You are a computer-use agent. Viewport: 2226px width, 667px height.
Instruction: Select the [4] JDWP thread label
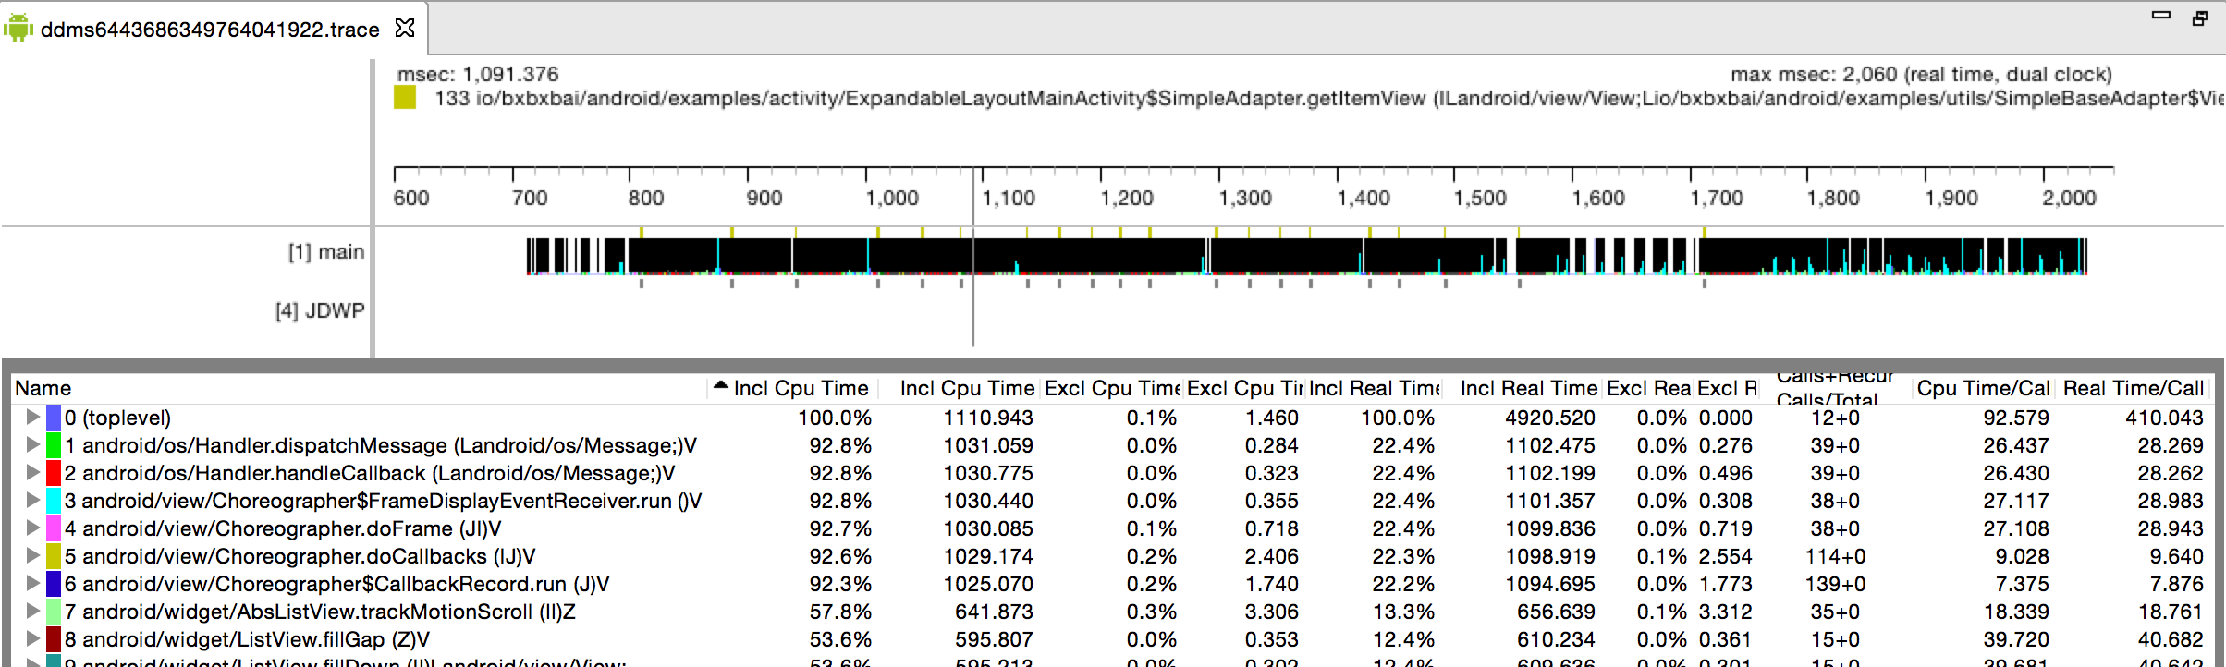(320, 310)
